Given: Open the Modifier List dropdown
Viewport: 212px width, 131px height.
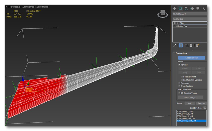Looking at the screenshot, I should click(189, 19).
